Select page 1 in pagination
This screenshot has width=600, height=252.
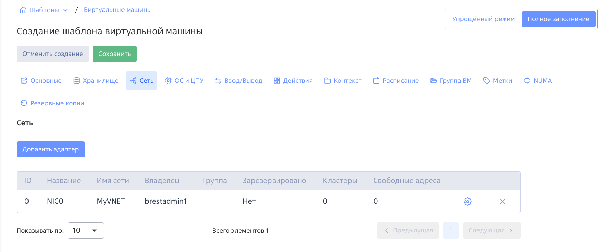[x=450, y=230]
